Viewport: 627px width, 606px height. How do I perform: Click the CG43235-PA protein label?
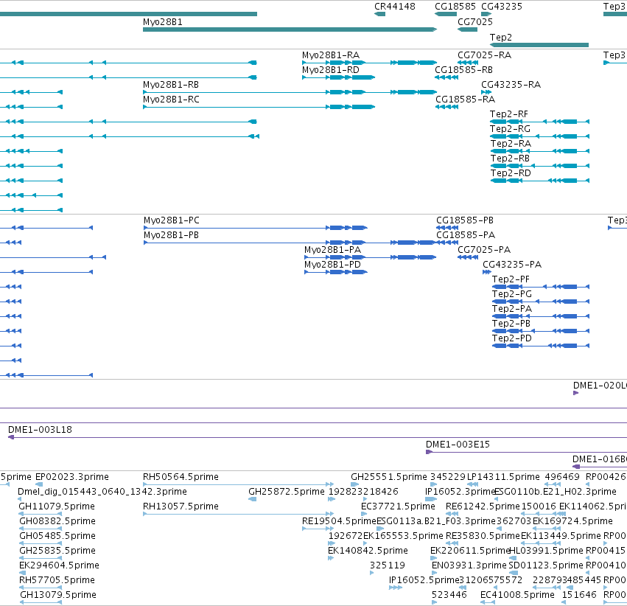512,265
